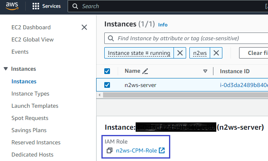
Task: Click left arrow of horizontal scrollbar
Action: 99,95
